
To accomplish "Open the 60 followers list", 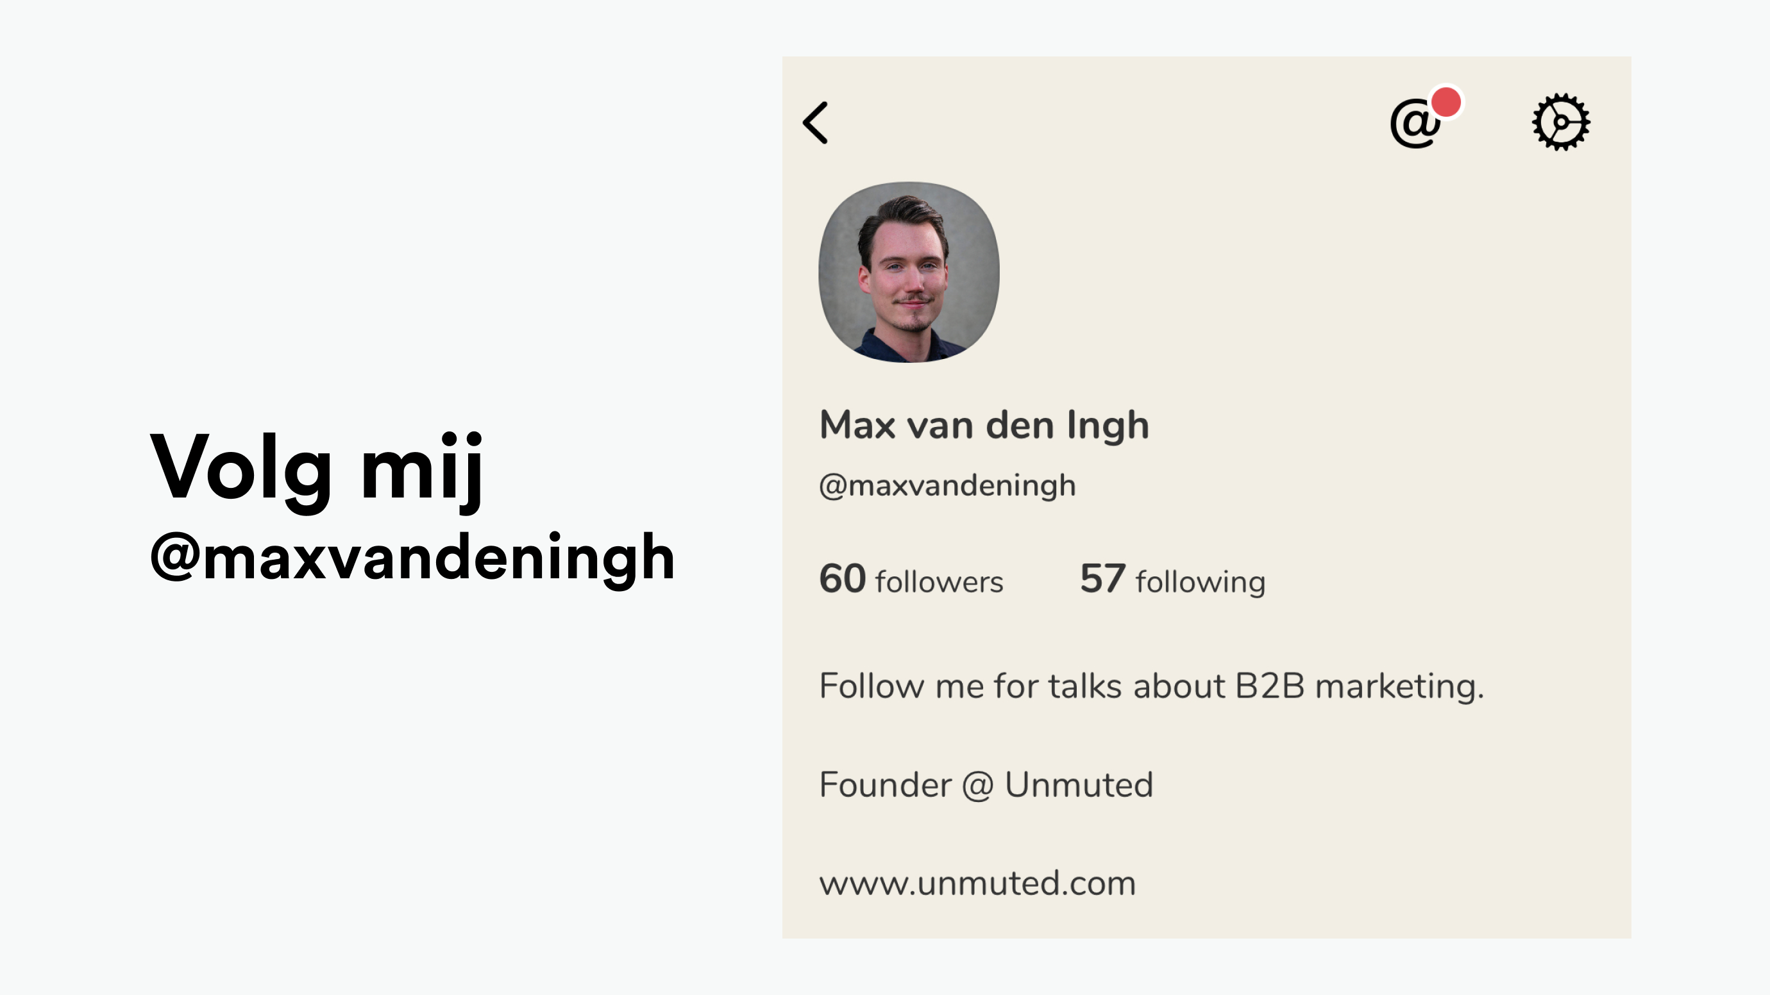I will 911,579.
